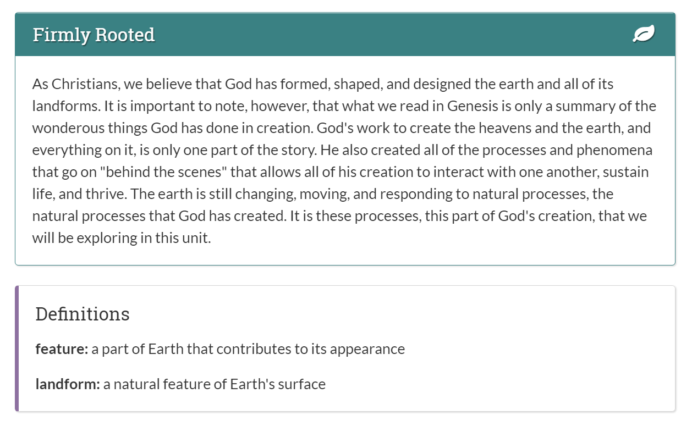
Task: Click the leaf icon in the header
Action: [x=644, y=35]
